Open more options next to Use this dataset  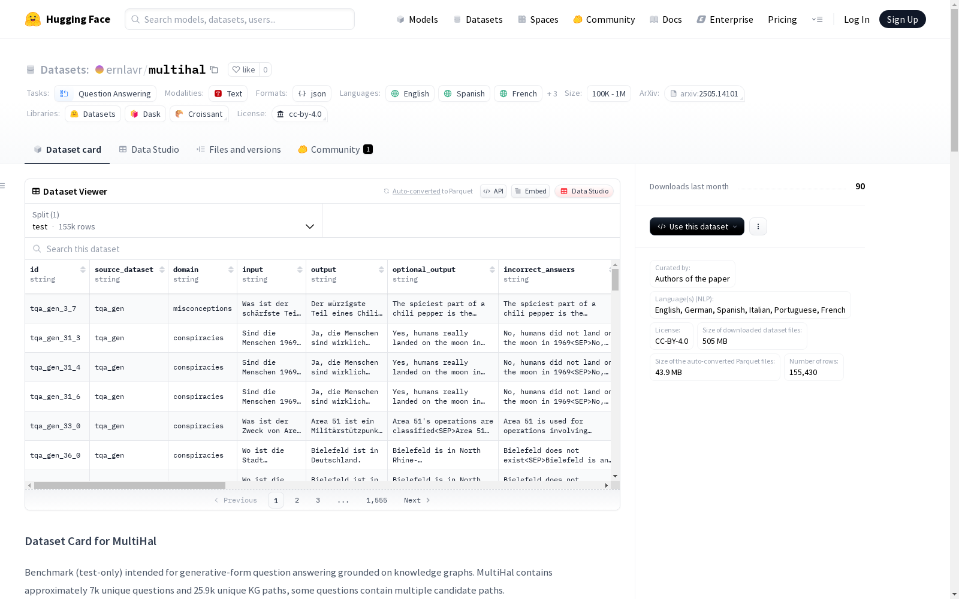(758, 226)
